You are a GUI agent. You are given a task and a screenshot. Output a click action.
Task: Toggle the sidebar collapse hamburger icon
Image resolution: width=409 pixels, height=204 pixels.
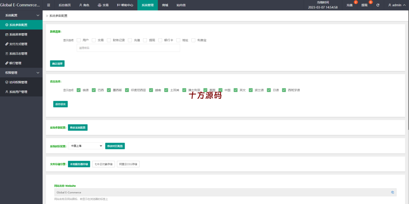(48, 5)
